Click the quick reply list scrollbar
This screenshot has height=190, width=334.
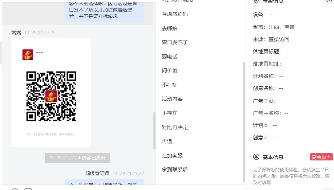coord(244,122)
